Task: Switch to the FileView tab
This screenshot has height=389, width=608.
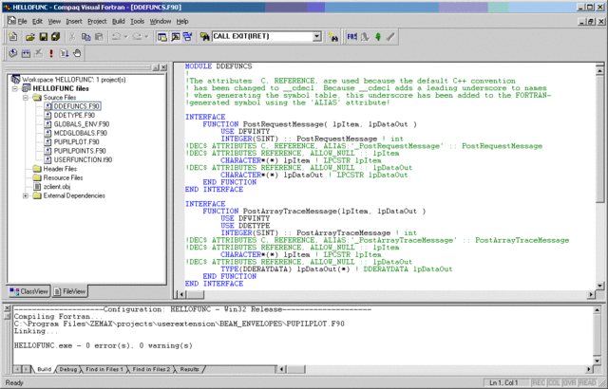Action: tap(69, 291)
